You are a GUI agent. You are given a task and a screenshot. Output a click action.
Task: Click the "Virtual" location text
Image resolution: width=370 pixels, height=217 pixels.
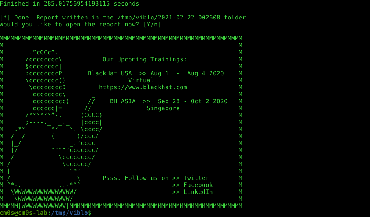pyautogui.click(x=141, y=80)
